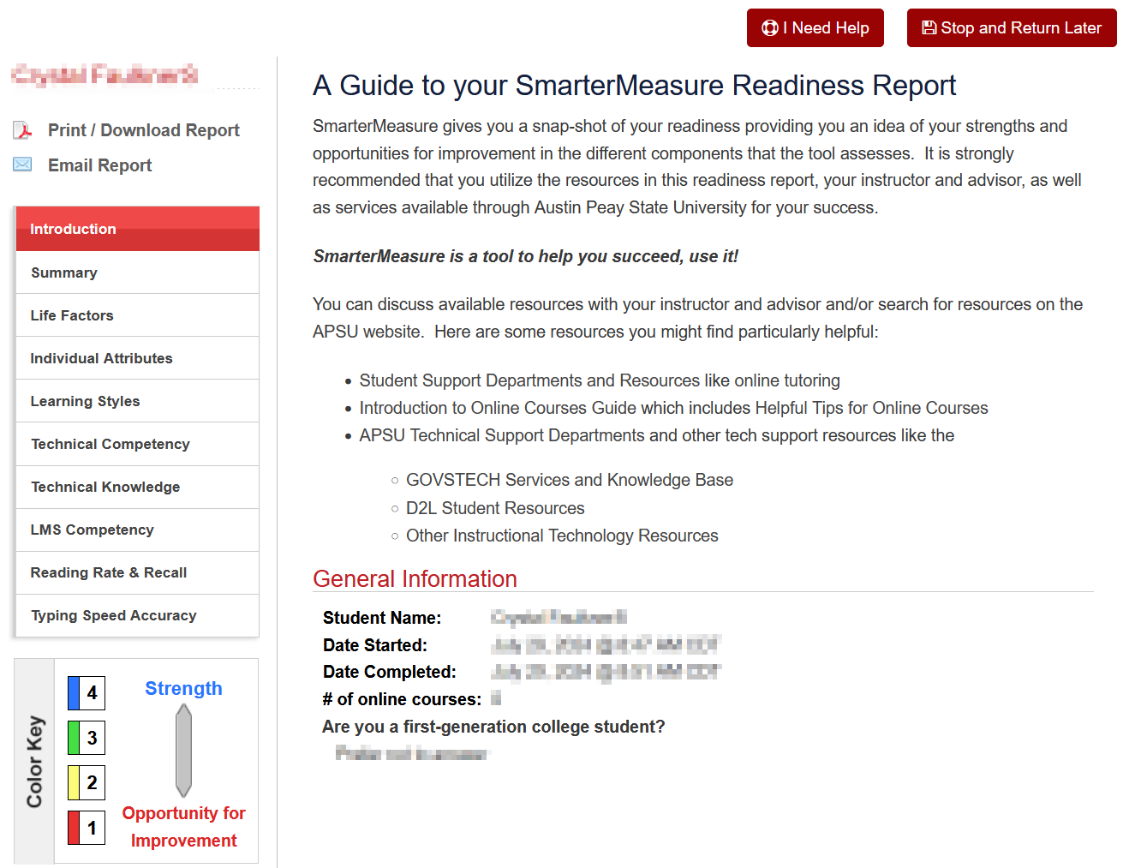The image size is (1129, 868).
Task: Click the red level 1 color swatch
Action: pyautogui.click(x=75, y=828)
